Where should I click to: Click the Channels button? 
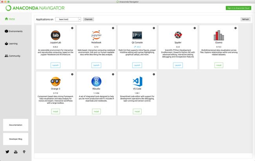[89, 19]
